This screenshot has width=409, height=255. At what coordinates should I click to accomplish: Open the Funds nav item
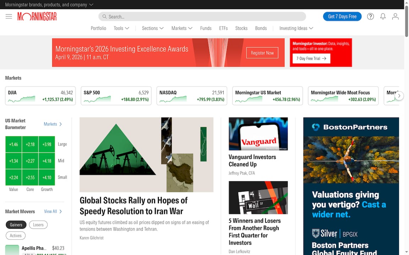click(206, 28)
